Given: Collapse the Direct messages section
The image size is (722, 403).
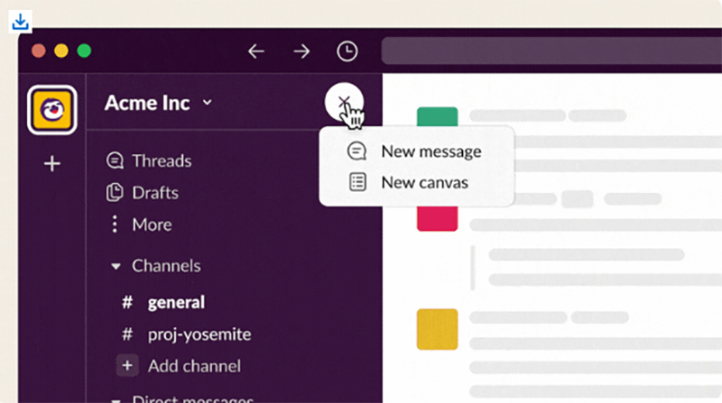Looking at the screenshot, I should (116, 398).
